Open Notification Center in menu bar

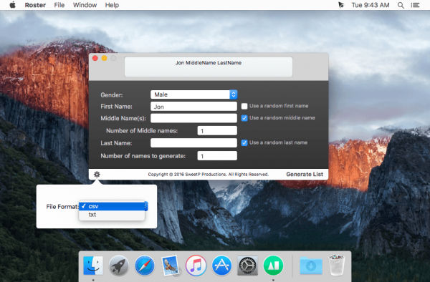[415, 5]
